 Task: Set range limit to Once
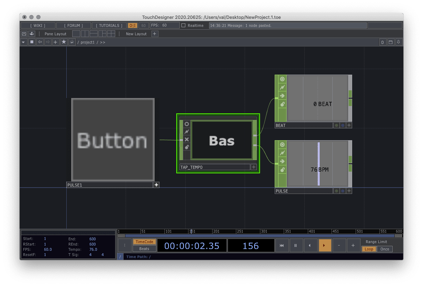tap(385, 249)
